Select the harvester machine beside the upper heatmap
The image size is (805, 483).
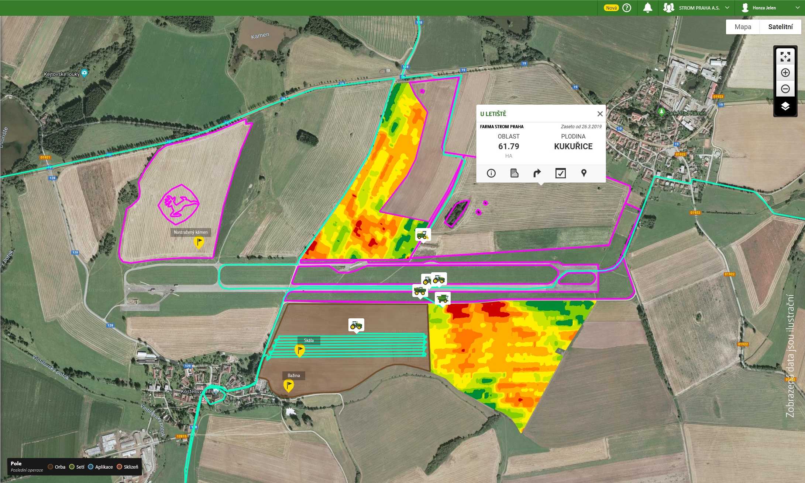click(x=423, y=234)
